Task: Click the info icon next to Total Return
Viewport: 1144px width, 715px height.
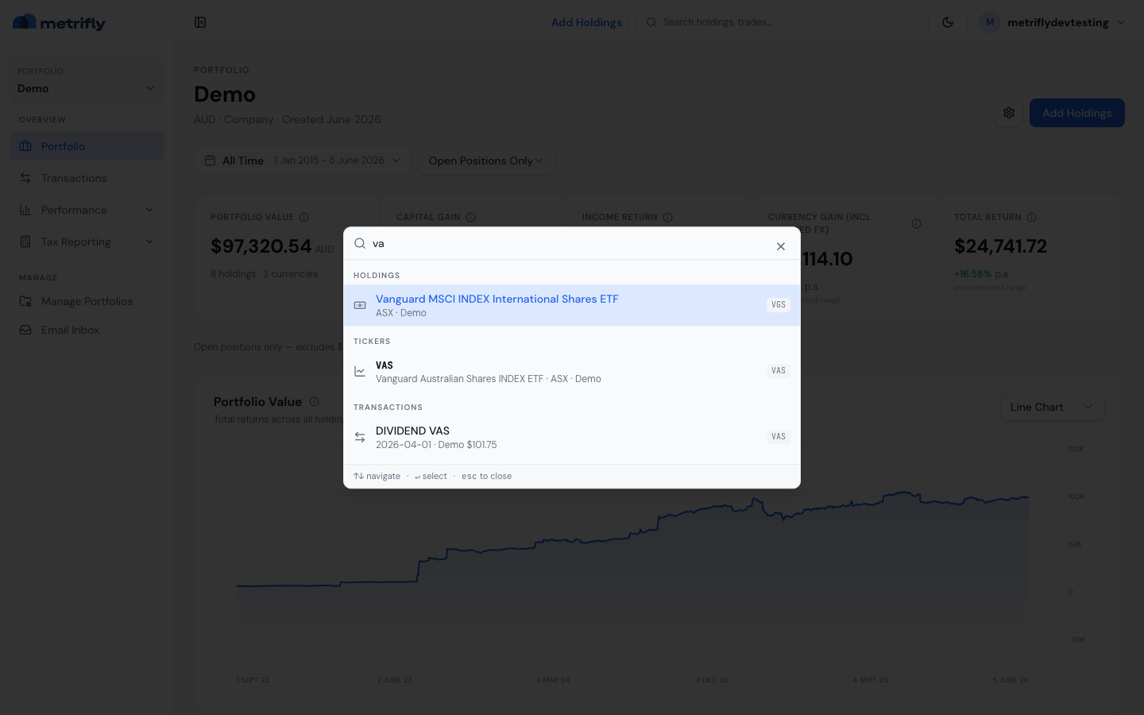Action: (1031, 217)
